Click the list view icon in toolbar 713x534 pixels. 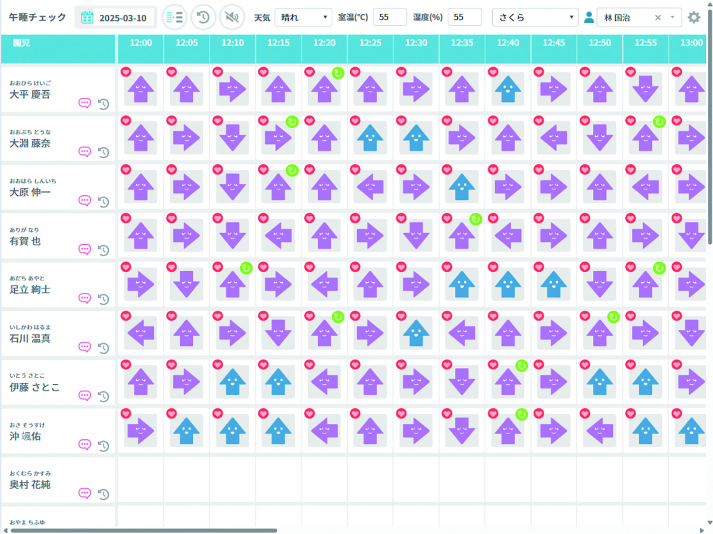(x=174, y=18)
